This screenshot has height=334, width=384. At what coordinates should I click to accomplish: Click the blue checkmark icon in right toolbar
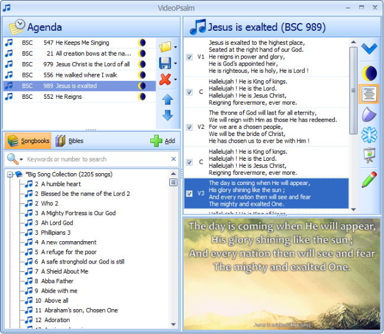click(369, 49)
